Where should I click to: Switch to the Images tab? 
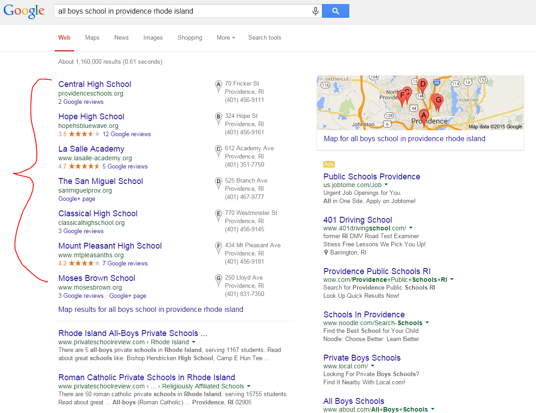pyautogui.click(x=153, y=38)
